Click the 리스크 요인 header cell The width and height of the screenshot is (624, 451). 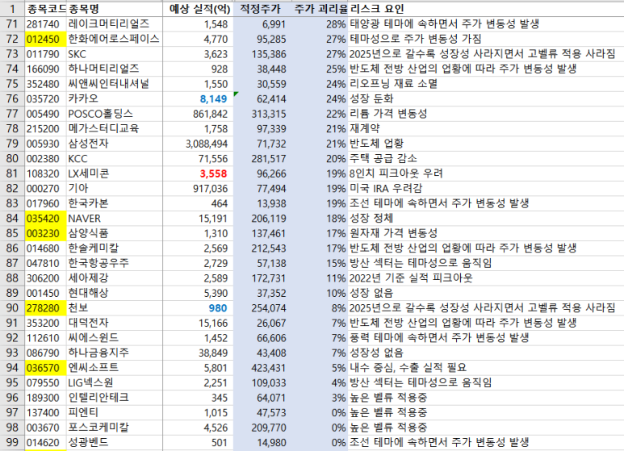[x=485, y=8]
